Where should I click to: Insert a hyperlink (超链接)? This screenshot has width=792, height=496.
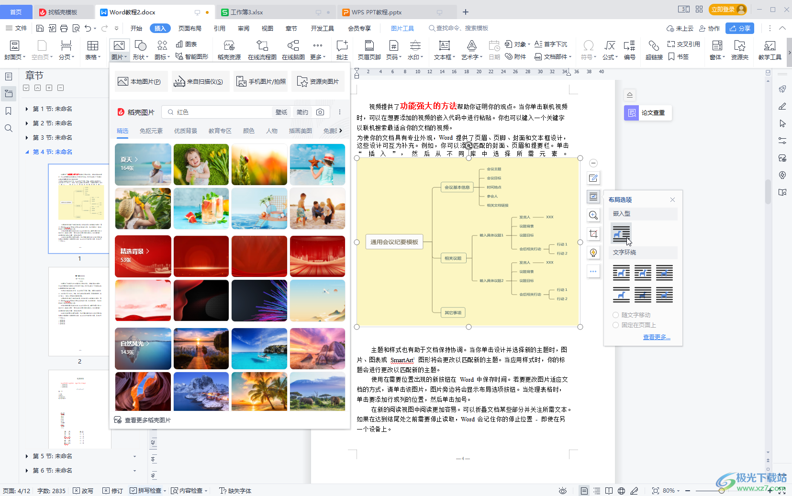(x=654, y=50)
